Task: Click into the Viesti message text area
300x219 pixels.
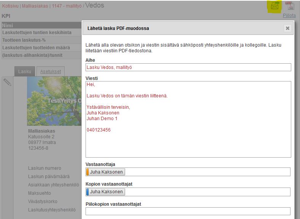Action: pos(188,119)
